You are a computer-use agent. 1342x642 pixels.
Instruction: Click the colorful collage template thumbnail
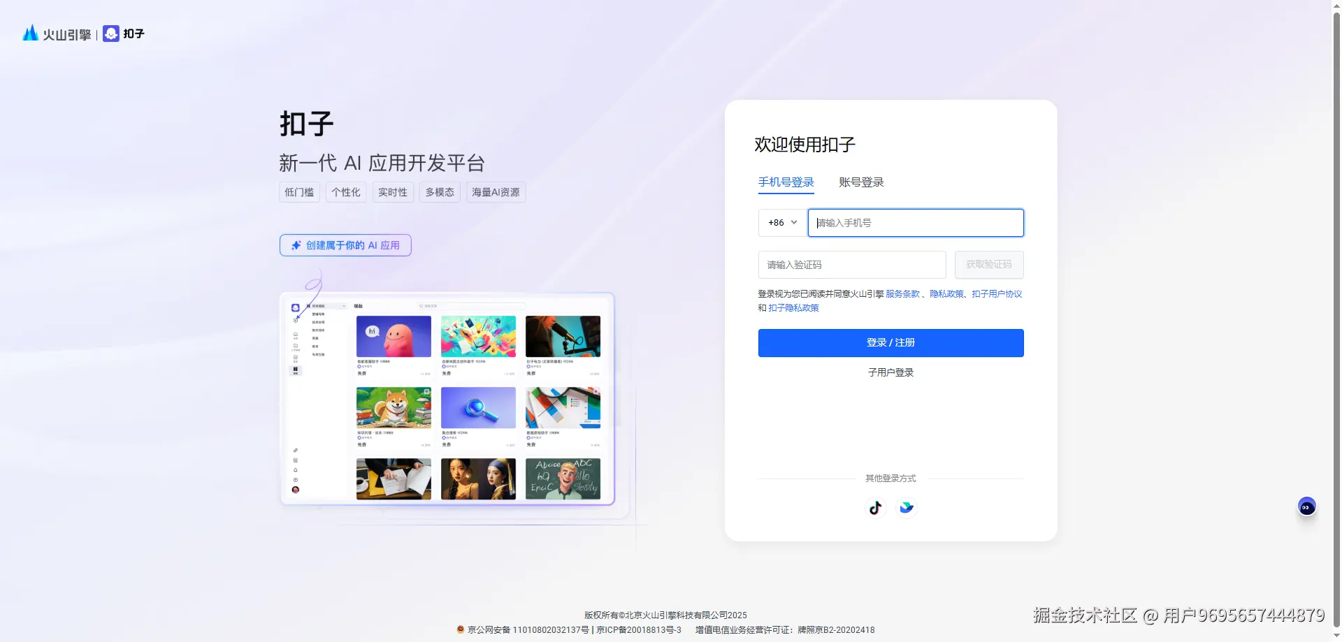pyautogui.click(x=478, y=337)
